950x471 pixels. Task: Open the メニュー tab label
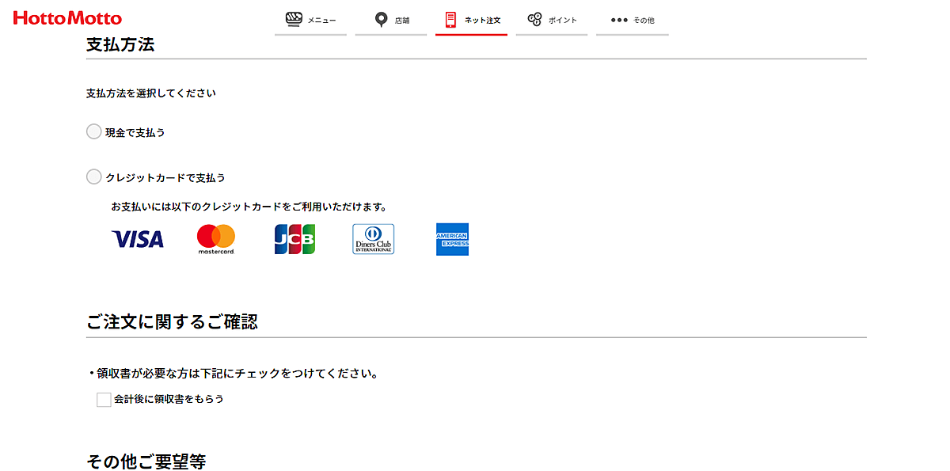pos(322,20)
